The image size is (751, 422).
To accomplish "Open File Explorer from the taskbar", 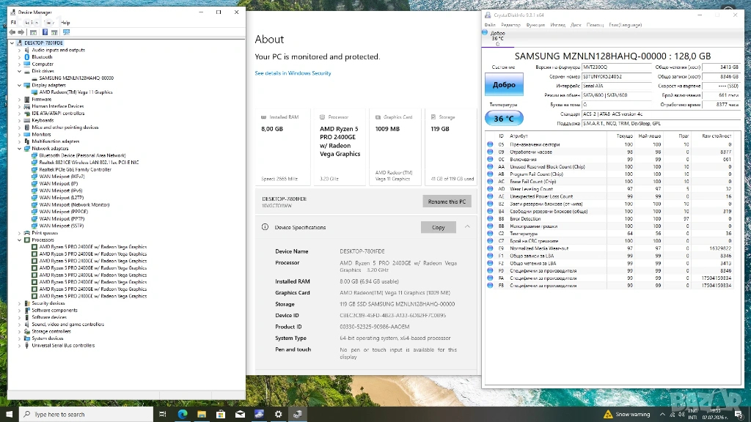I will pos(201,414).
